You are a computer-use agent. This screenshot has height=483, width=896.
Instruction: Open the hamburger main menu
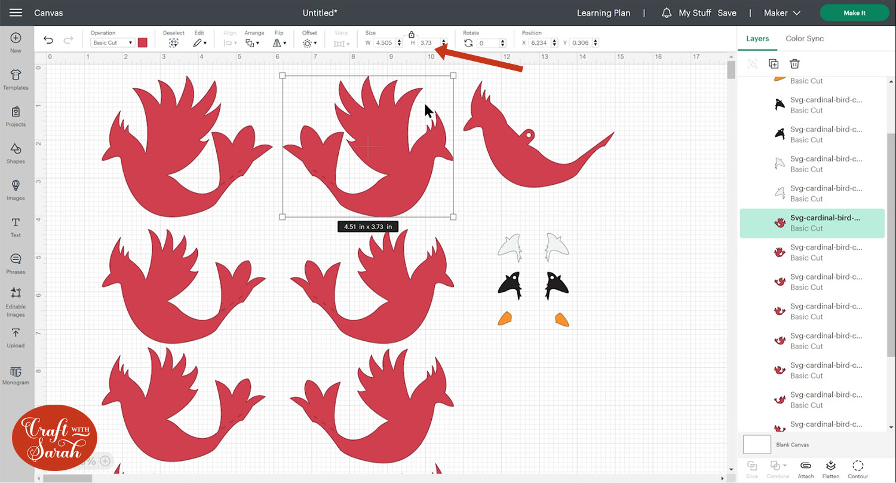(16, 13)
